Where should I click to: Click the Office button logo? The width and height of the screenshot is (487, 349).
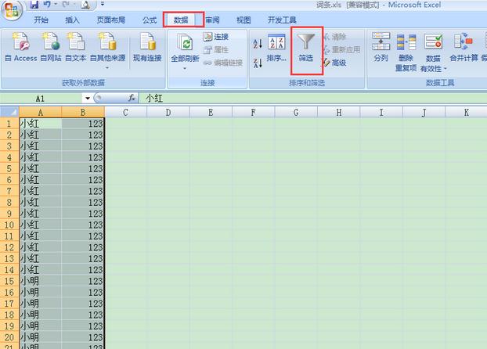(11, 10)
